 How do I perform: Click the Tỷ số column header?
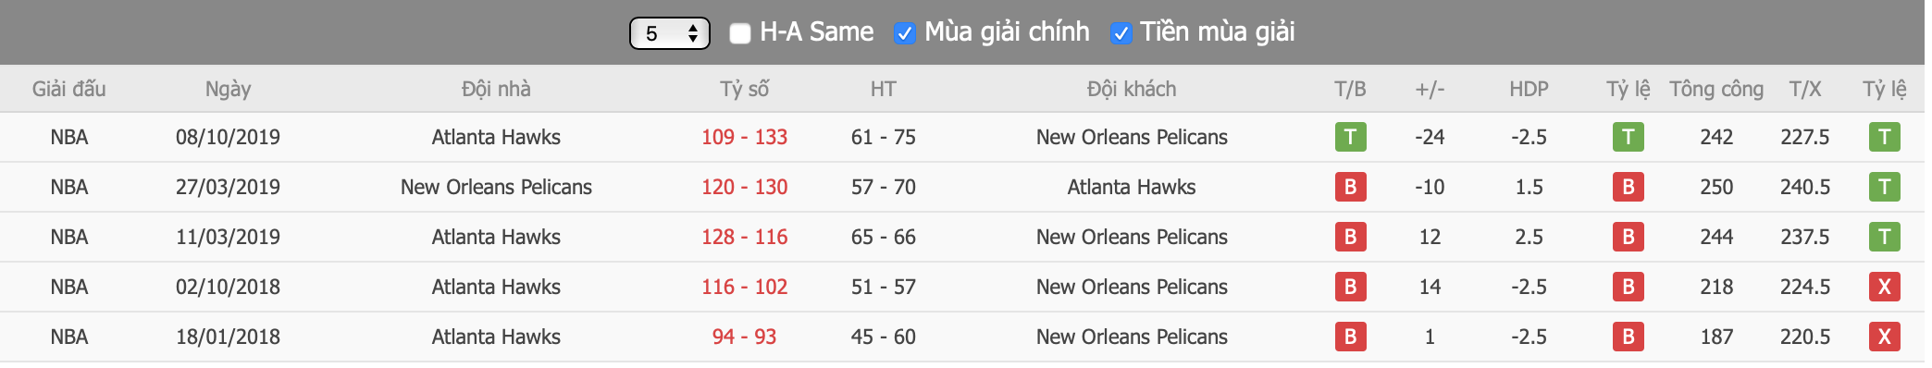tap(744, 89)
